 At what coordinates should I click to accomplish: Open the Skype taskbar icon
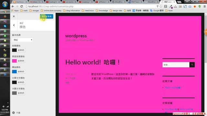pyautogui.click(x=5, y=26)
